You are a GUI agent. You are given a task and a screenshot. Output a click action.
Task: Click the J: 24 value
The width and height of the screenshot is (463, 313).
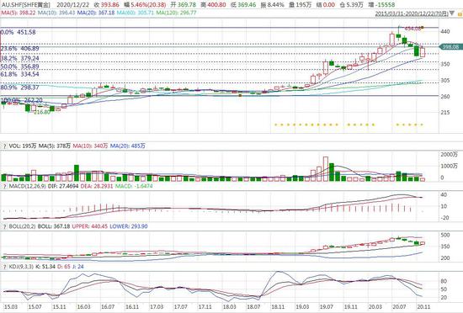tap(78, 267)
